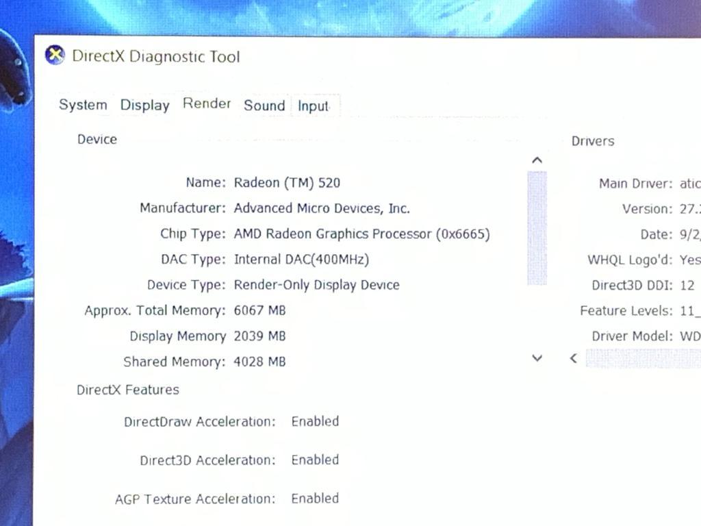Click the Direct3D Acceleration Enabled value
701x526 pixels.
(315, 460)
